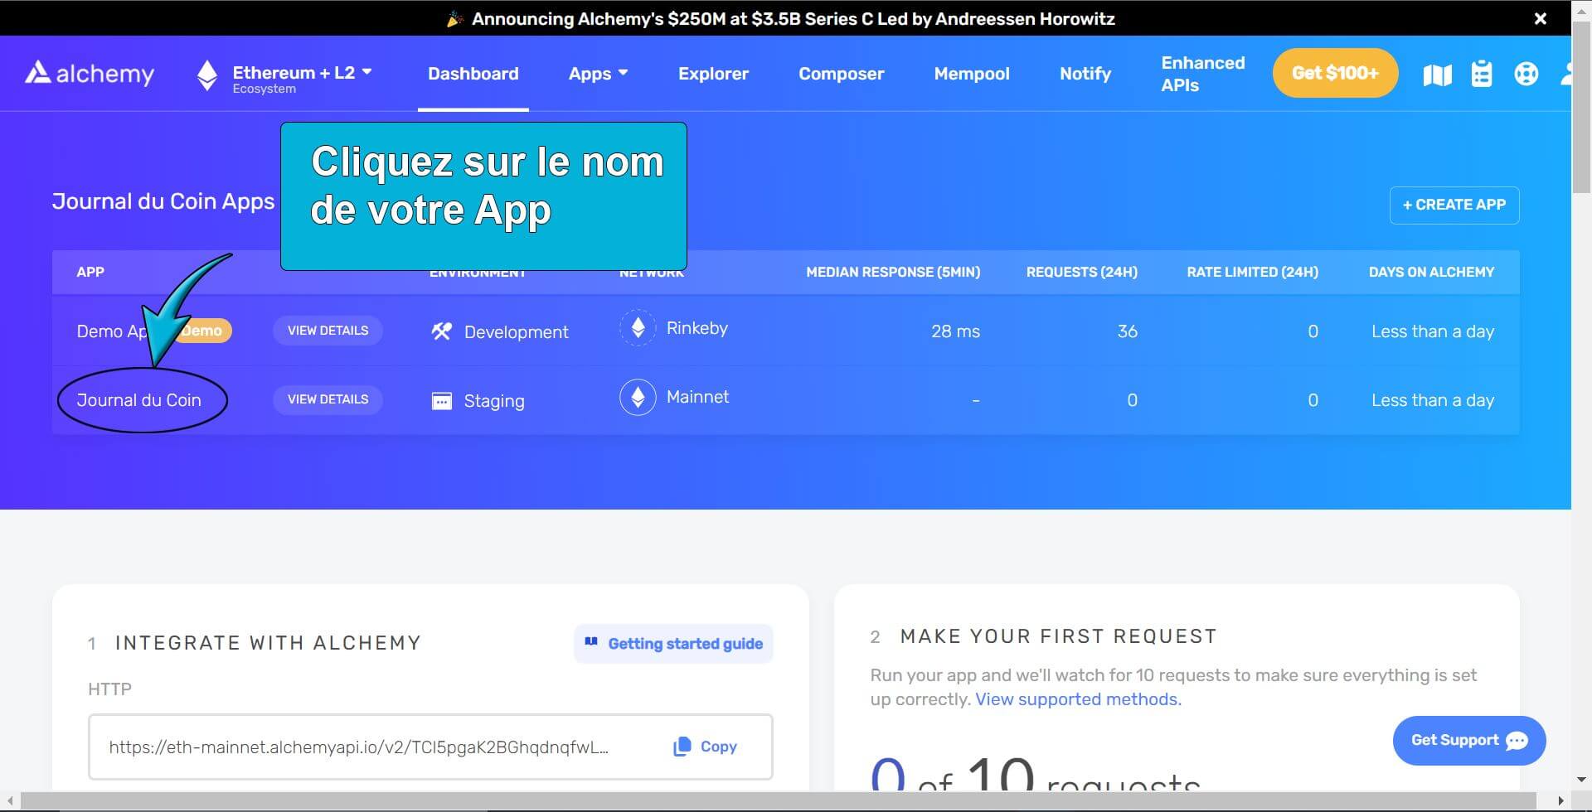The width and height of the screenshot is (1592, 812).
Task: Click the Alchemy logo
Action: pos(90,74)
